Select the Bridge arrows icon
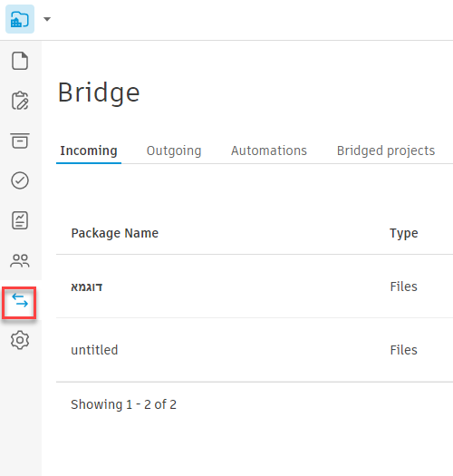Viewport: 453px width, 476px height. pos(20,300)
